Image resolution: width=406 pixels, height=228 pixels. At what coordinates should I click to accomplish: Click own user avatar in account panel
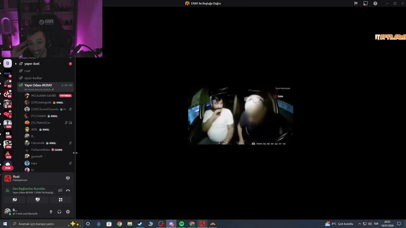[8, 212]
